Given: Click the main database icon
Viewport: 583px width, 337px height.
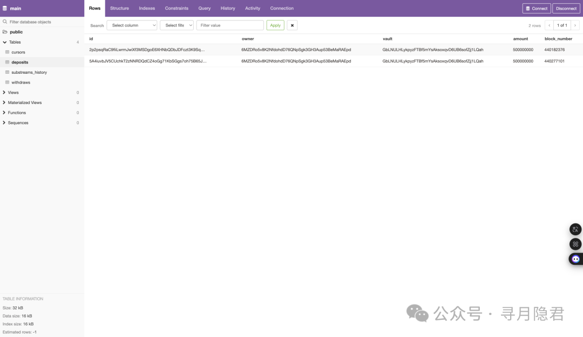Looking at the screenshot, I should (5, 8).
